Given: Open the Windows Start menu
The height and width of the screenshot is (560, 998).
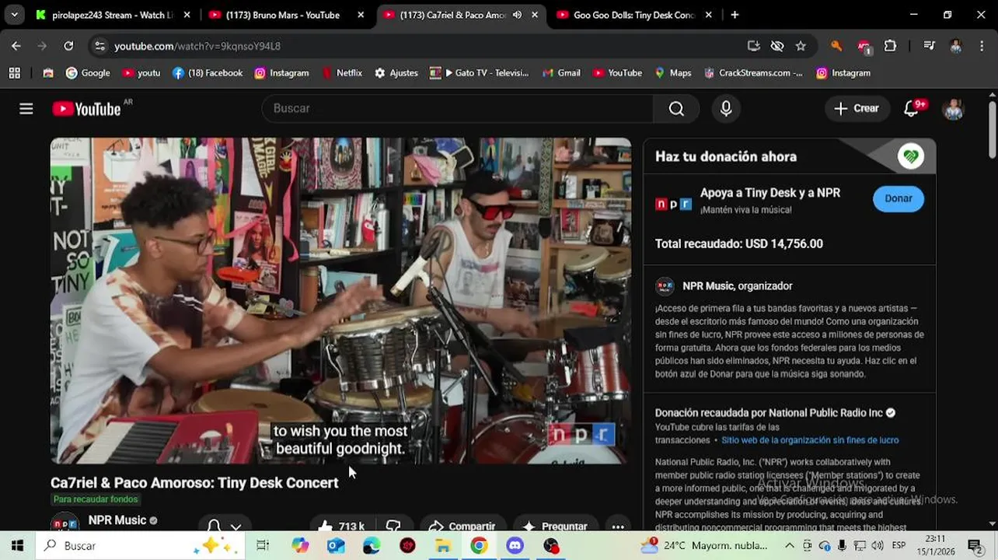Looking at the screenshot, I should [17, 545].
